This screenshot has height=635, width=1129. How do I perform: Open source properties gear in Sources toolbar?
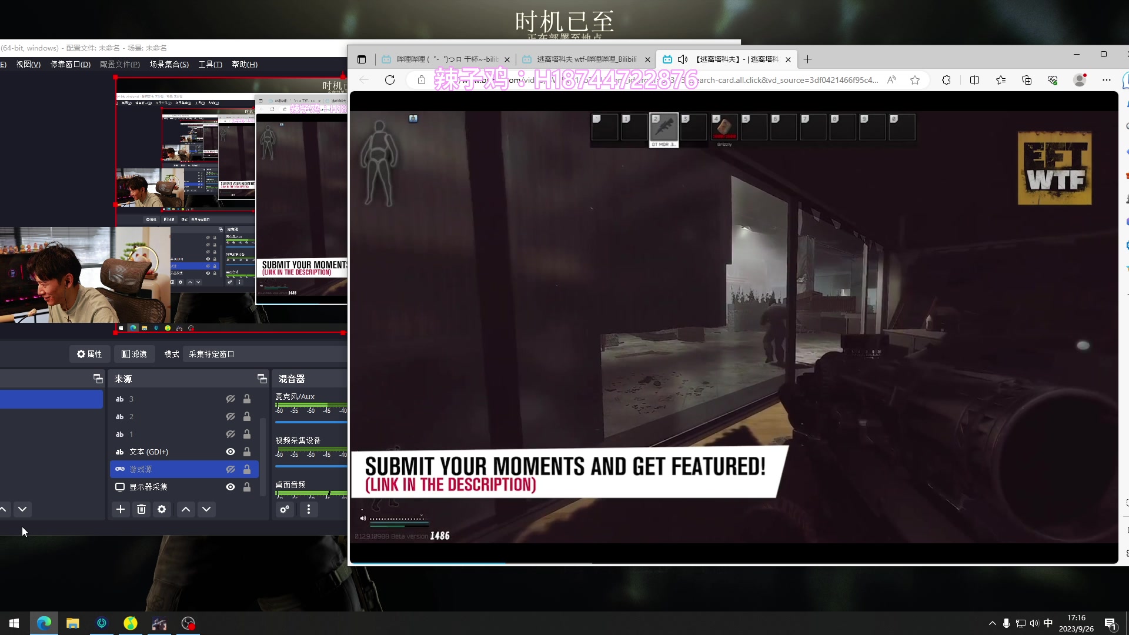[x=162, y=509]
